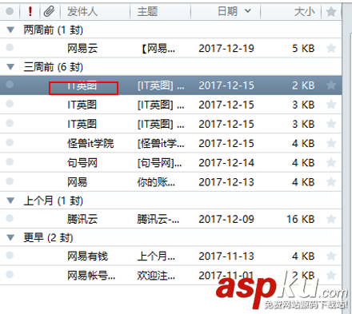
Task: Click size 2 KB in selected IT英图 row
Action: pyautogui.click(x=303, y=85)
